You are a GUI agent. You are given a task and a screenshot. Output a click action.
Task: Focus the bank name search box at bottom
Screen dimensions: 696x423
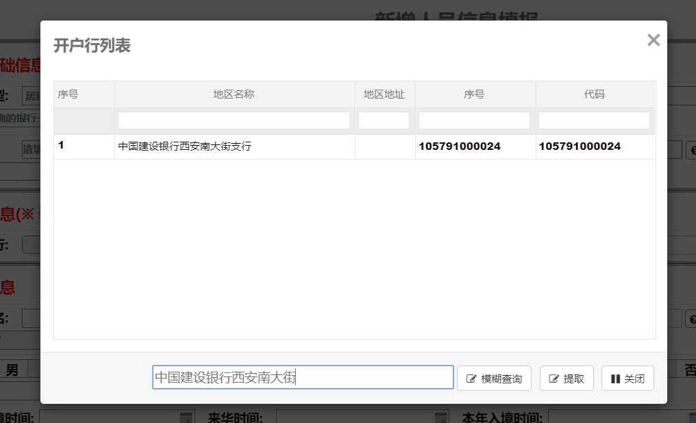pyautogui.click(x=303, y=377)
